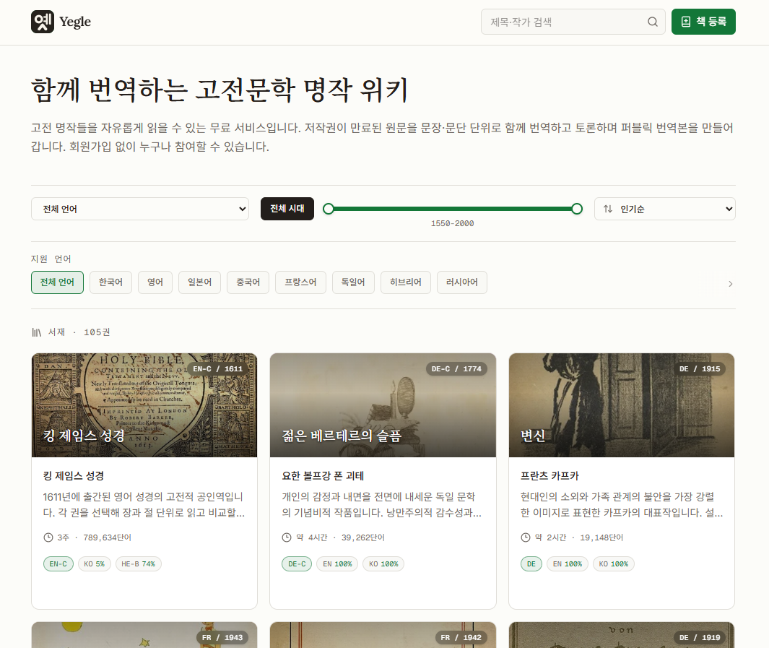Select the 독일어 language chip
The width and height of the screenshot is (769, 648).
tap(353, 282)
